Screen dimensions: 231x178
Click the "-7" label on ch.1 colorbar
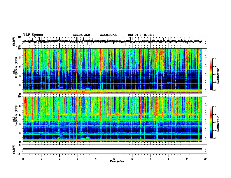coord(215,90)
